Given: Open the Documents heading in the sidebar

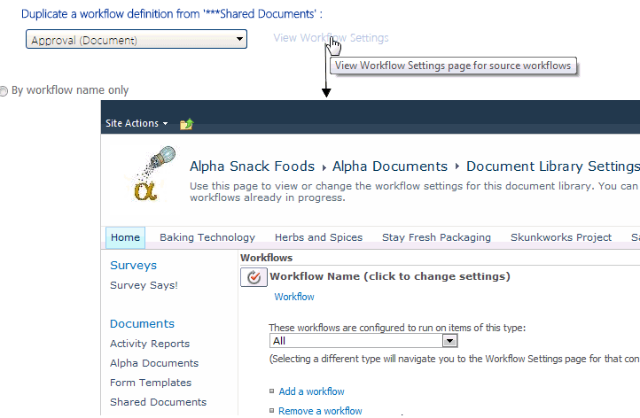Looking at the screenshot, I should 142,323.
